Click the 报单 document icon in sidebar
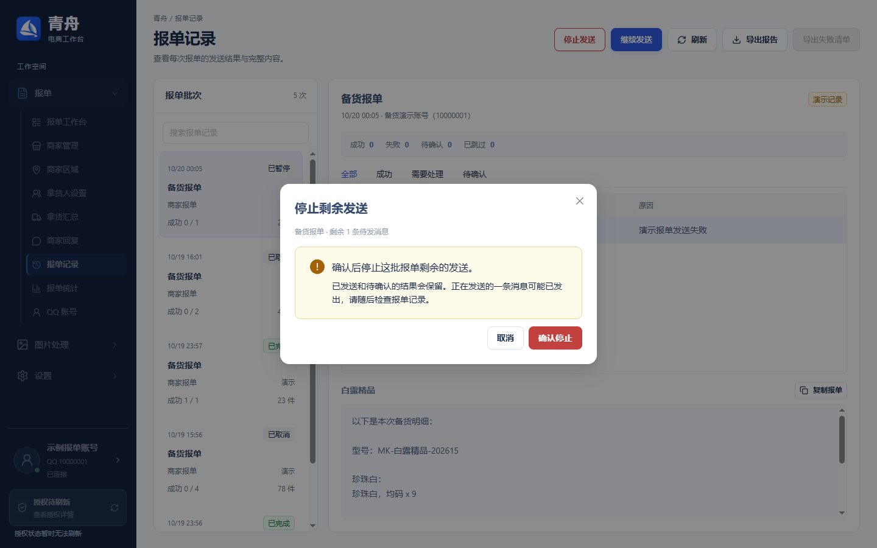The width and height of the screenshot is (877, 548). pyautogui.click(x=23, y=93)
